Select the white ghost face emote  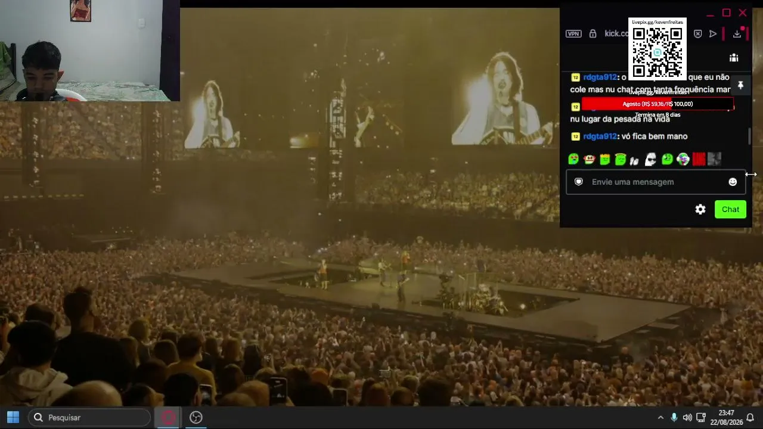[651, 159]
